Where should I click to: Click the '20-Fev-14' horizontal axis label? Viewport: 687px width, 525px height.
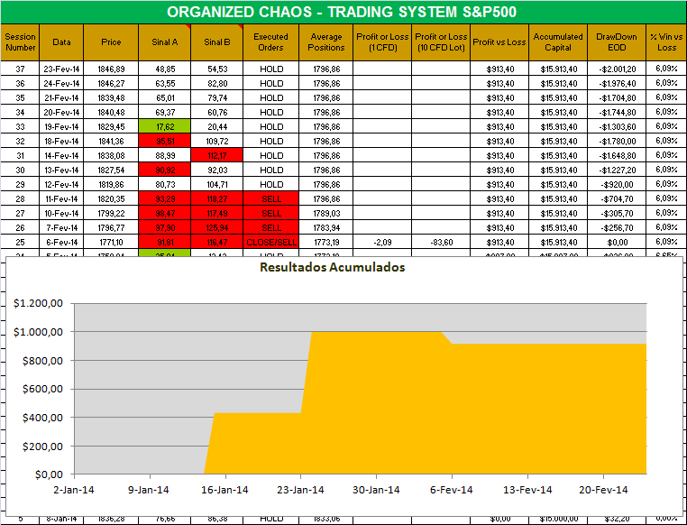click(603, 490)
